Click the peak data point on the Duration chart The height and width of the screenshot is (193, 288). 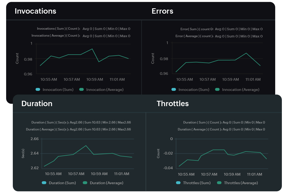85,145
